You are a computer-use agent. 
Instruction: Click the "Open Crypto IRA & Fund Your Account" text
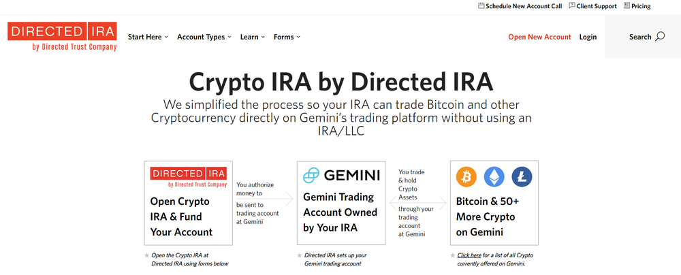point(182,216)
